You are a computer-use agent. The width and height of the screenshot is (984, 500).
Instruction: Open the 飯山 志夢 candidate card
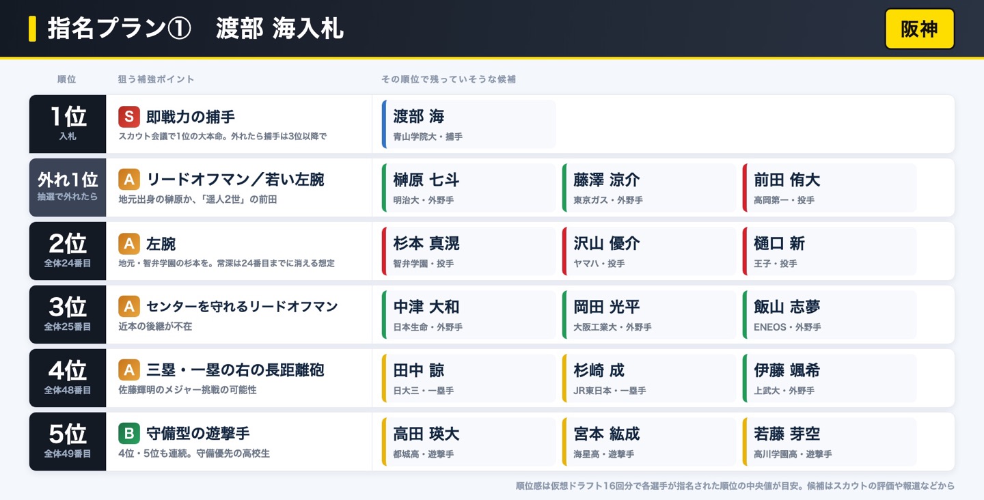coord(830,315)
